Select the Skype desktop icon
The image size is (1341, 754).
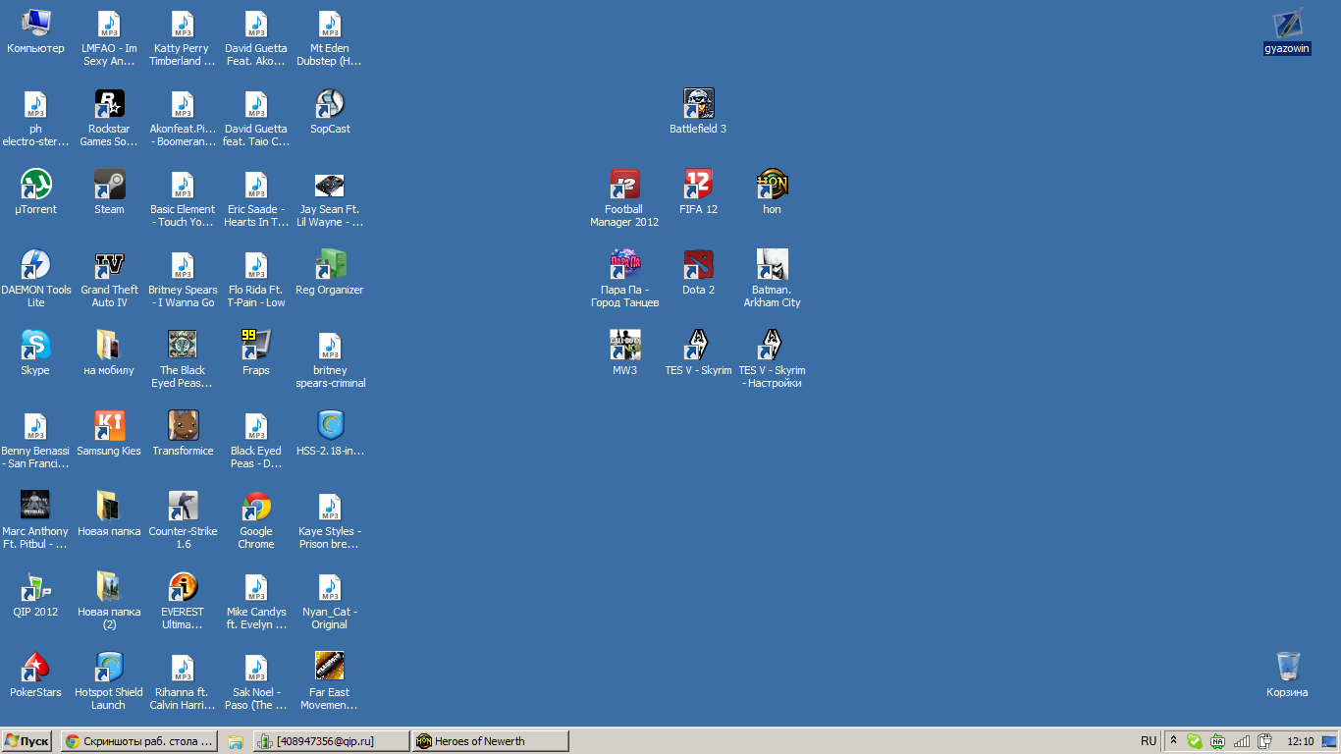[x=35, y=353]
